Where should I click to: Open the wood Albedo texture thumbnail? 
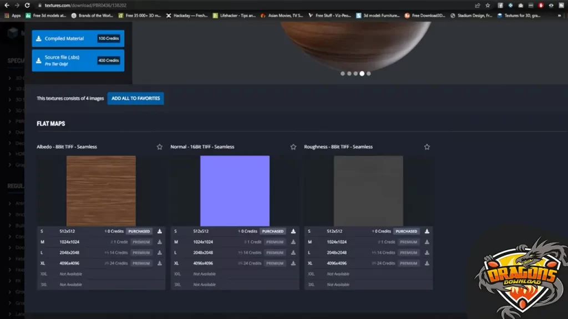click(x=101, y=191)
